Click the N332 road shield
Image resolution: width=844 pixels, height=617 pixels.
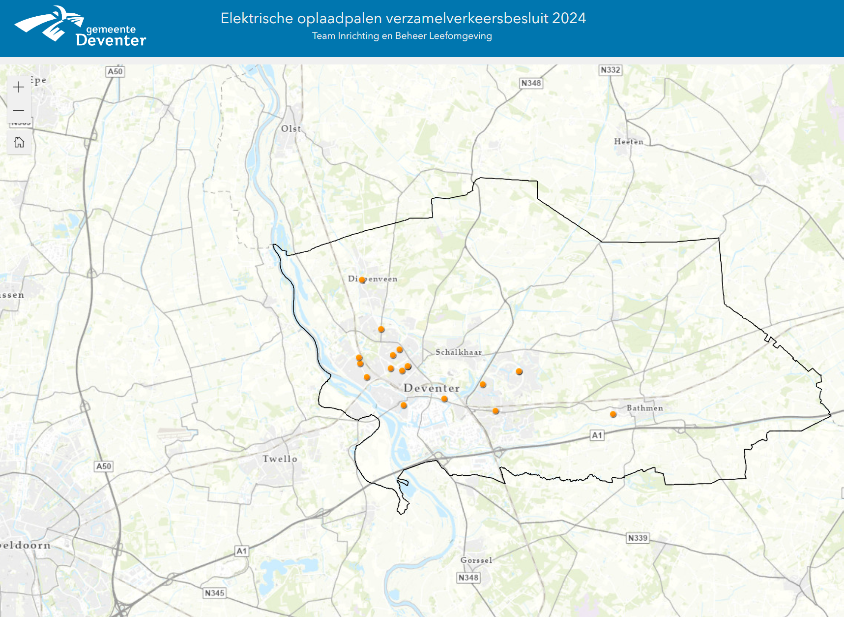[611, 70]
